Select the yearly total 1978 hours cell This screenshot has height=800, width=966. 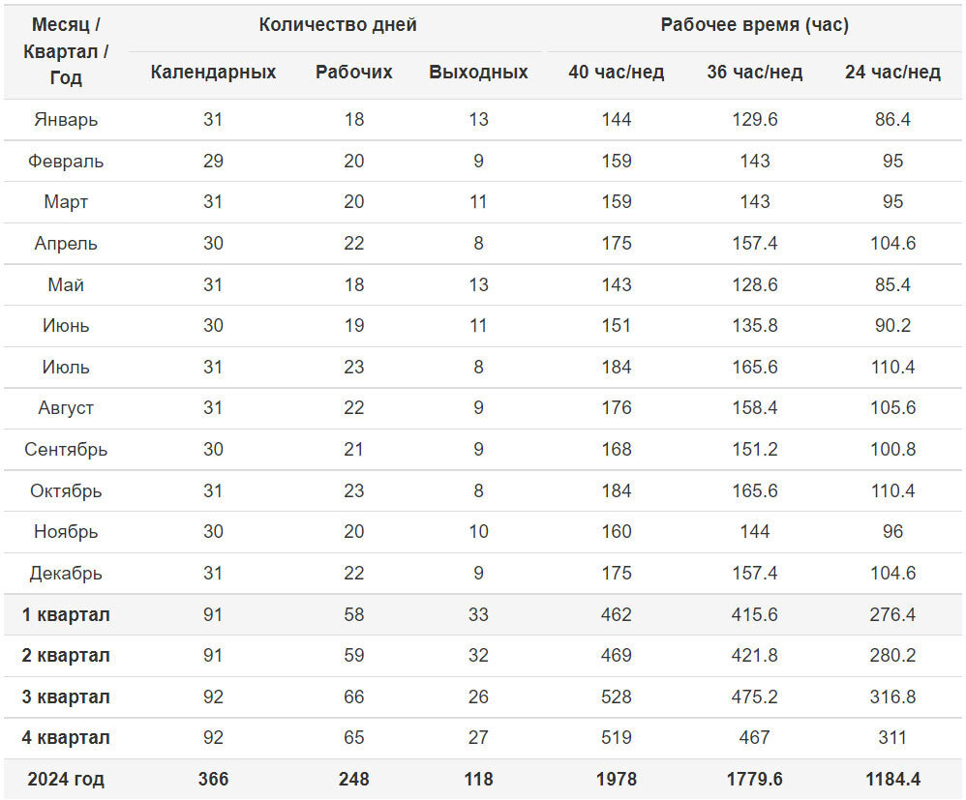(616, 779)
